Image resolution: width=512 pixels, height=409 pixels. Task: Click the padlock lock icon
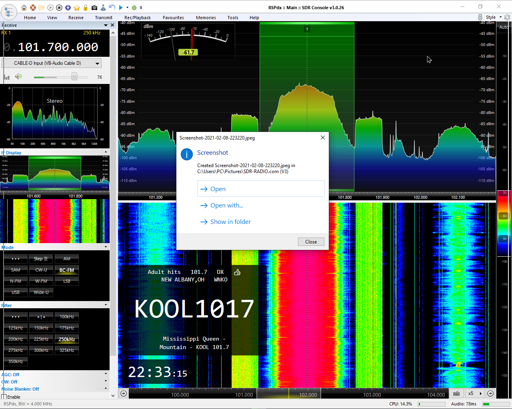(86, 8)
